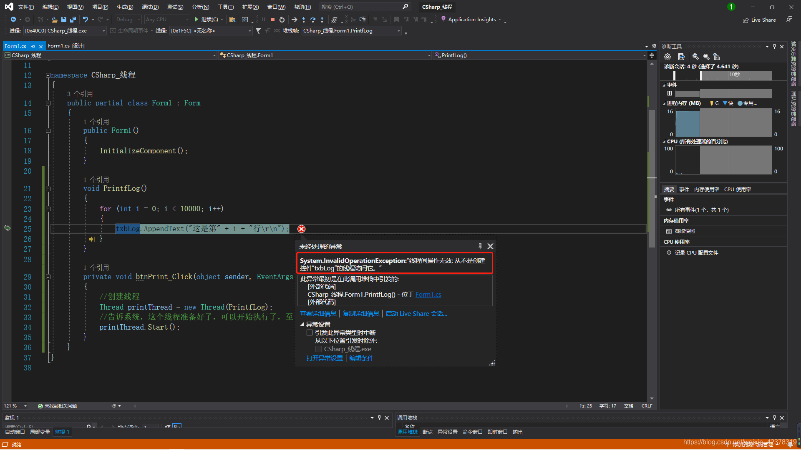This screenshot has height=450, width=801.
Task: Pin the unhandled exception popup
Action: [480, 246]
